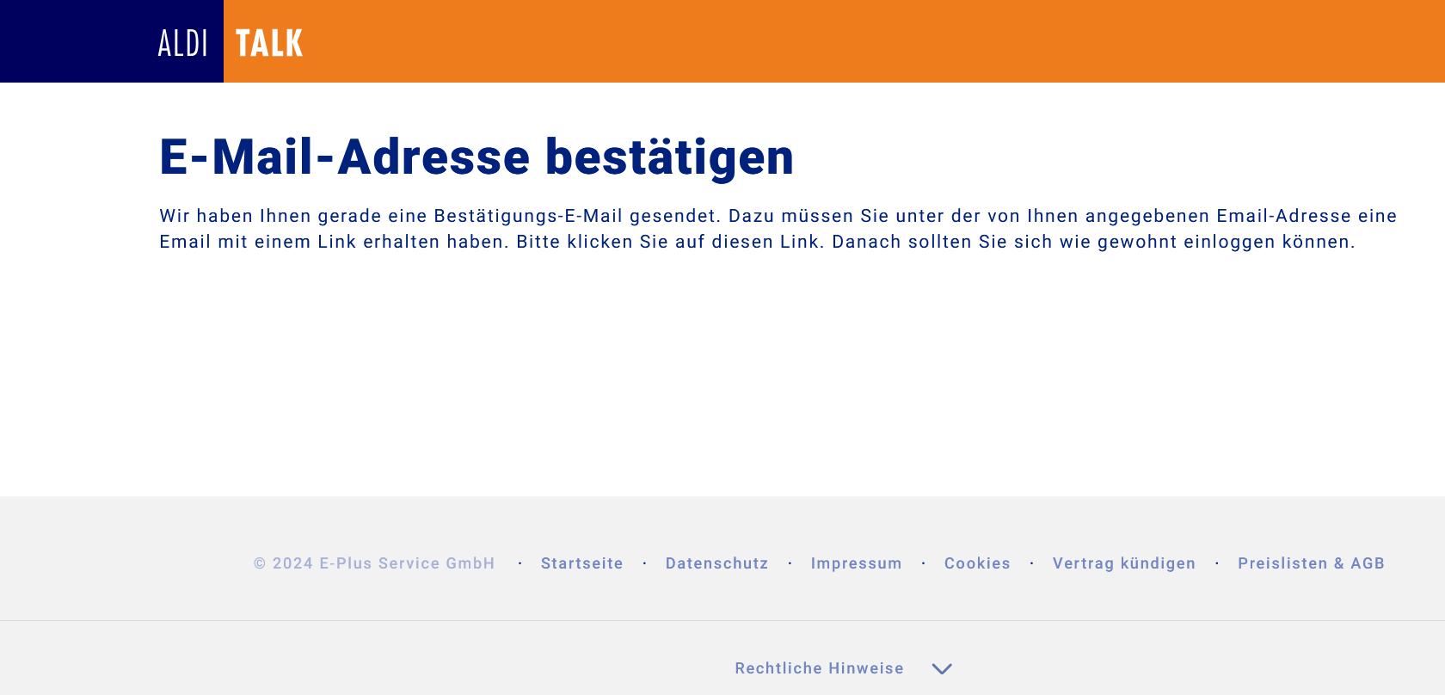The height and width of the screenshot is (695, 1445).
Task: Open the Impressum page link
Action: point(856,563)
